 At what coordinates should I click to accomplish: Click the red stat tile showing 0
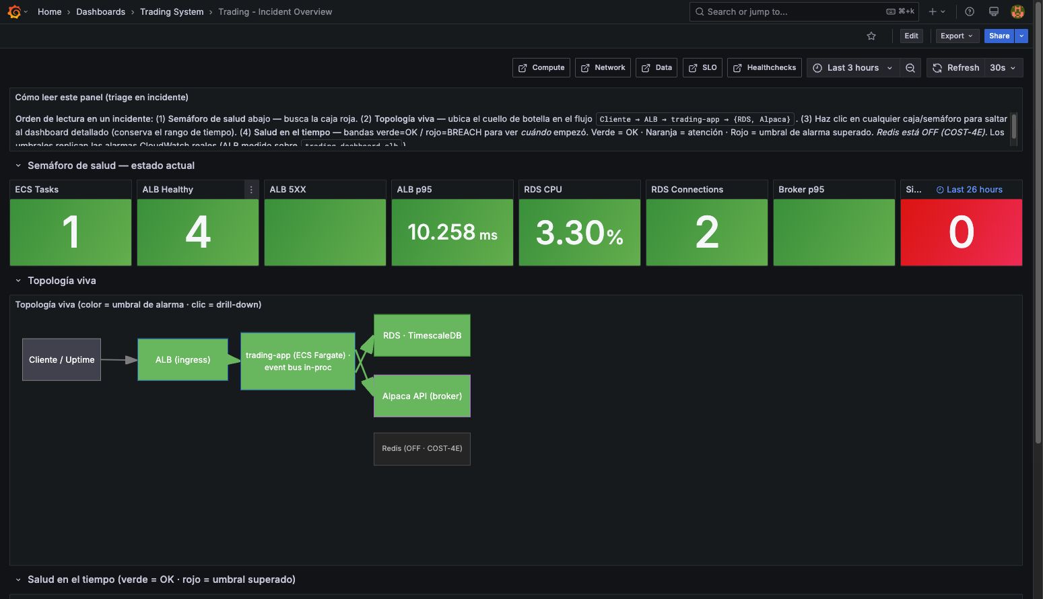point(962,232)
